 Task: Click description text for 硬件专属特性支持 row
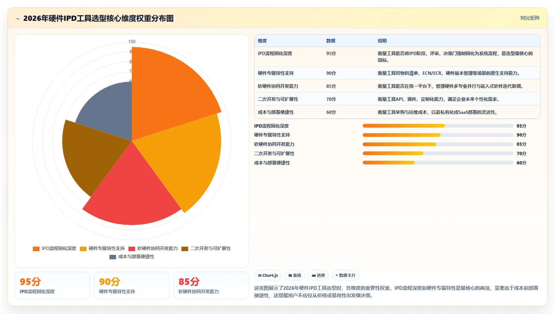point(448,73)
